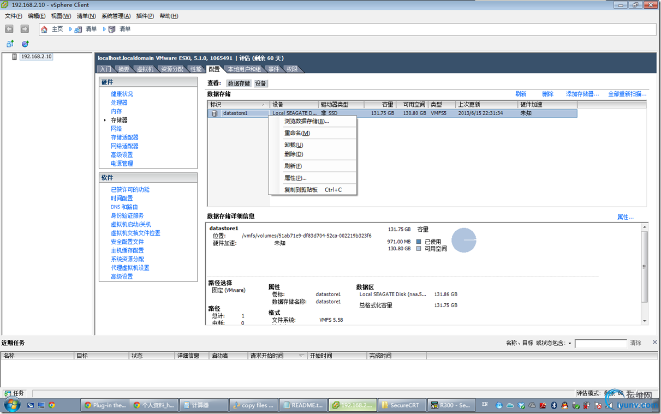Click the 已使用 legend color swatch
Image resolution: width=661 pixels, height=414 pixels.
[419, 242]
